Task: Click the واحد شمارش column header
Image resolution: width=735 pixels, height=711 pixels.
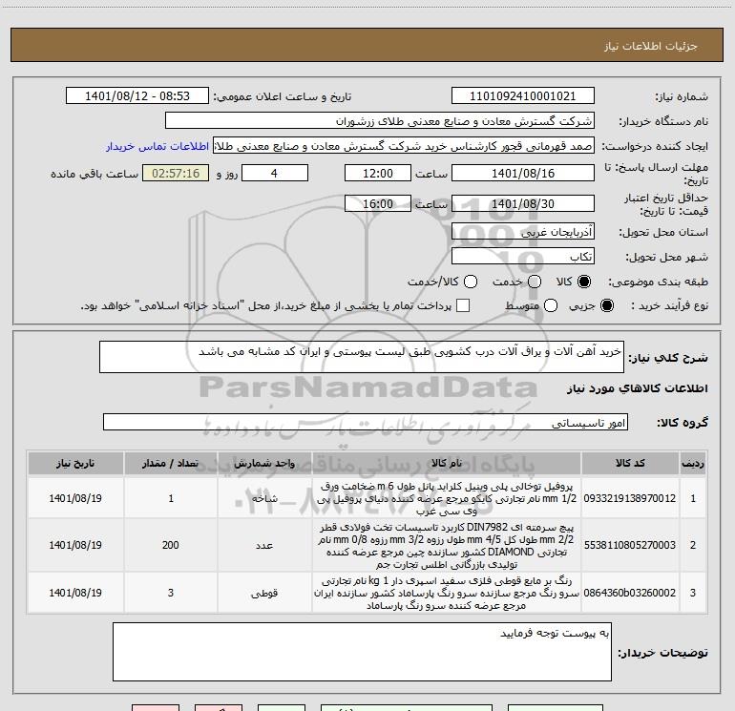Action: point(264,463)
